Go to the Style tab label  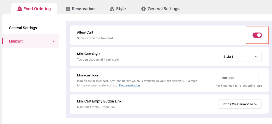point(121,9)
